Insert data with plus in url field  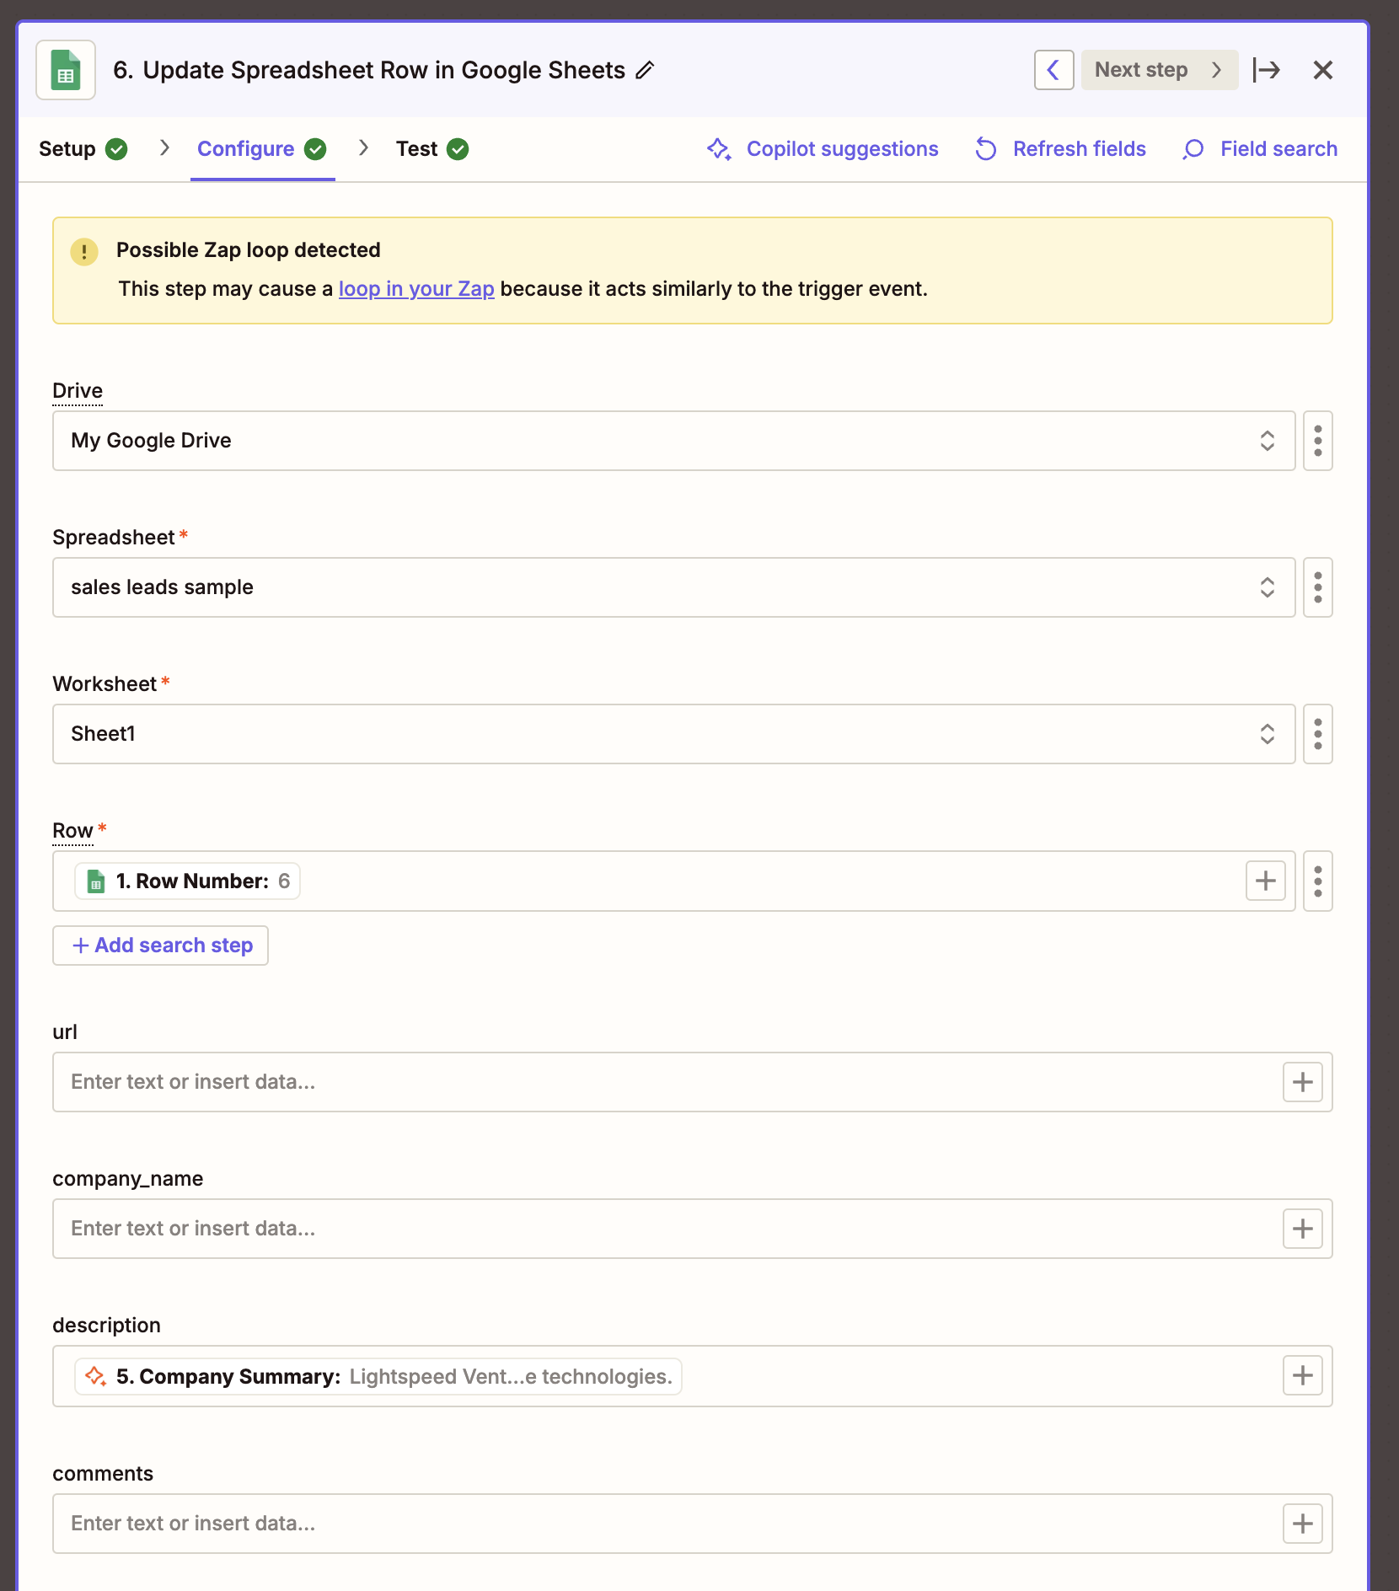(1302, 1082)
